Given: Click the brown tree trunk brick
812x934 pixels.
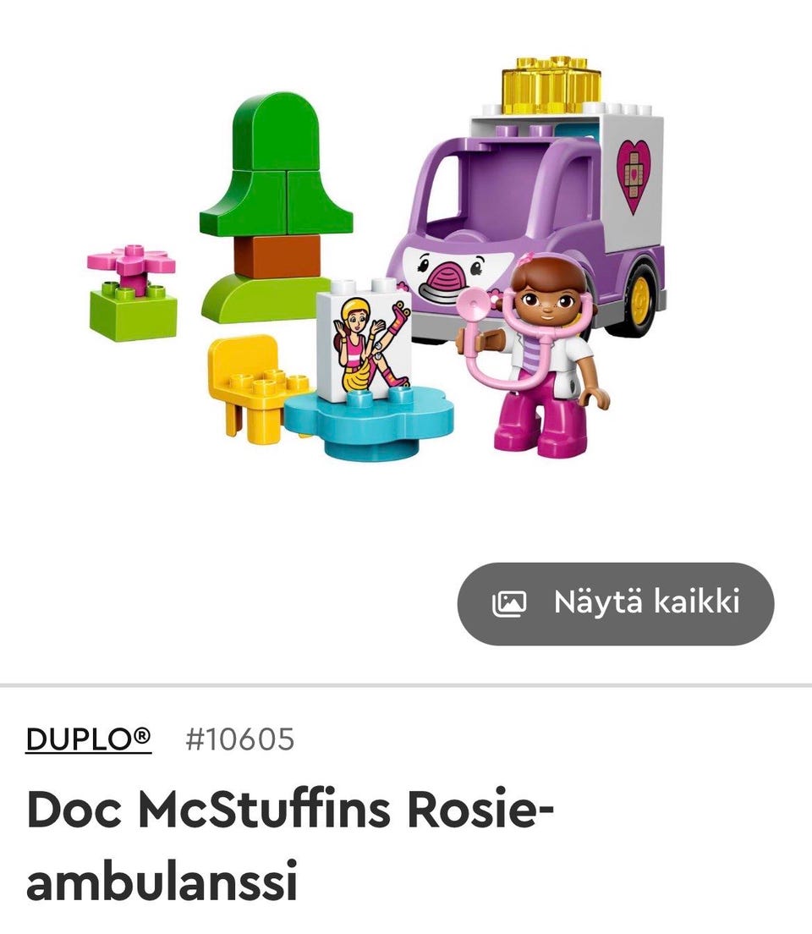Looking at the screenshot, I should point(277,256).
